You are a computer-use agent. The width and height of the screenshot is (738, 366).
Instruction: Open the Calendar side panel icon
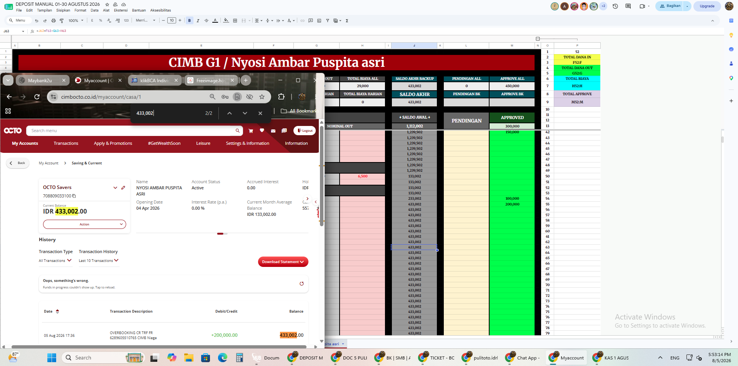click(731, 21)
